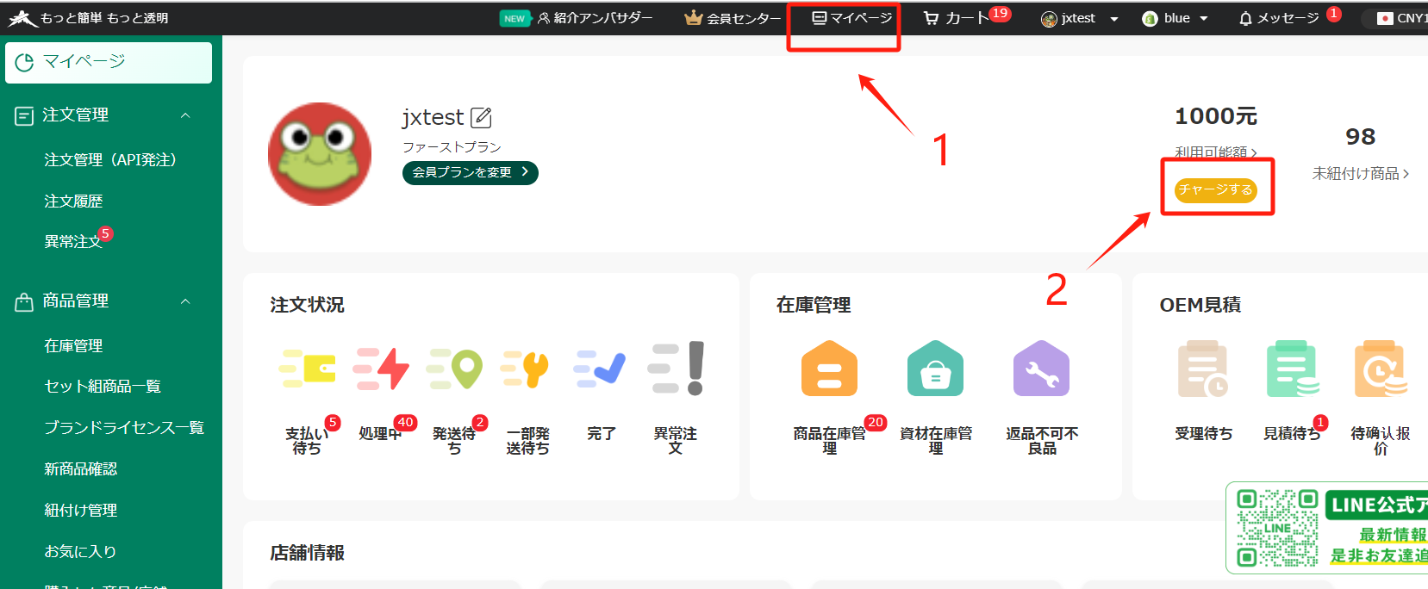Open お気に入り in sidebar
Screen dimensions: 1428x589
tap(80, 552)
